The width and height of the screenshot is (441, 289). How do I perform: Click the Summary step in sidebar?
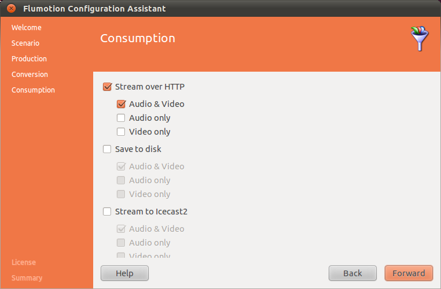coord(27,278)
